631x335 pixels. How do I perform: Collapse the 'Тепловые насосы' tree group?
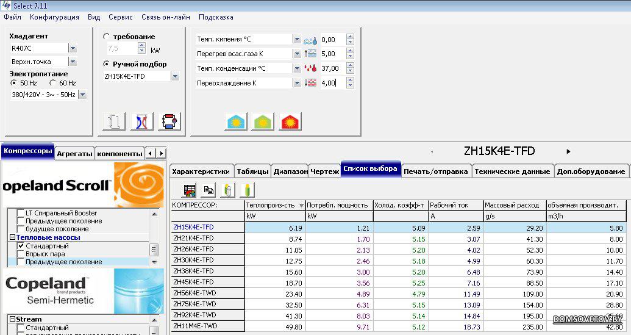pos(12,237)
